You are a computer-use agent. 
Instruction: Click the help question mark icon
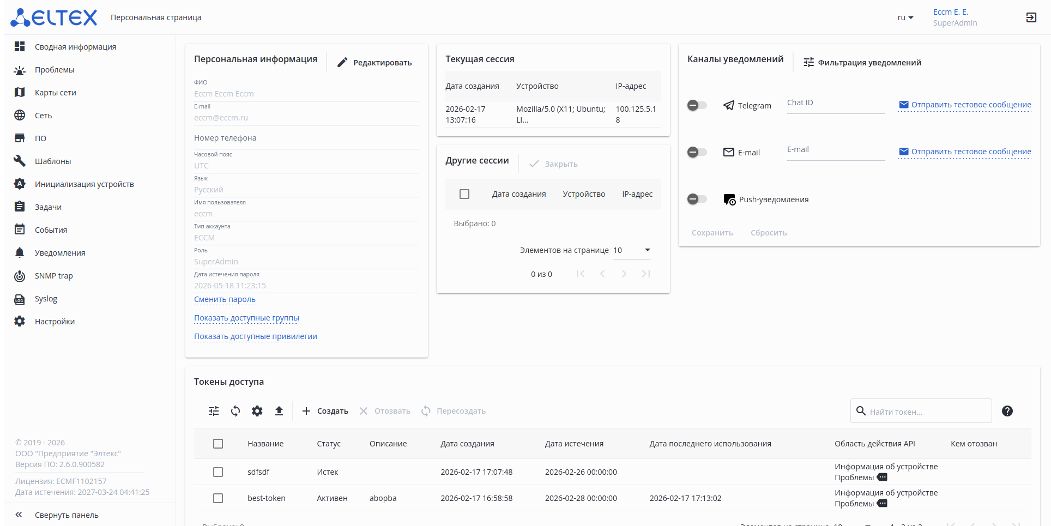[x=1007, y=411]
